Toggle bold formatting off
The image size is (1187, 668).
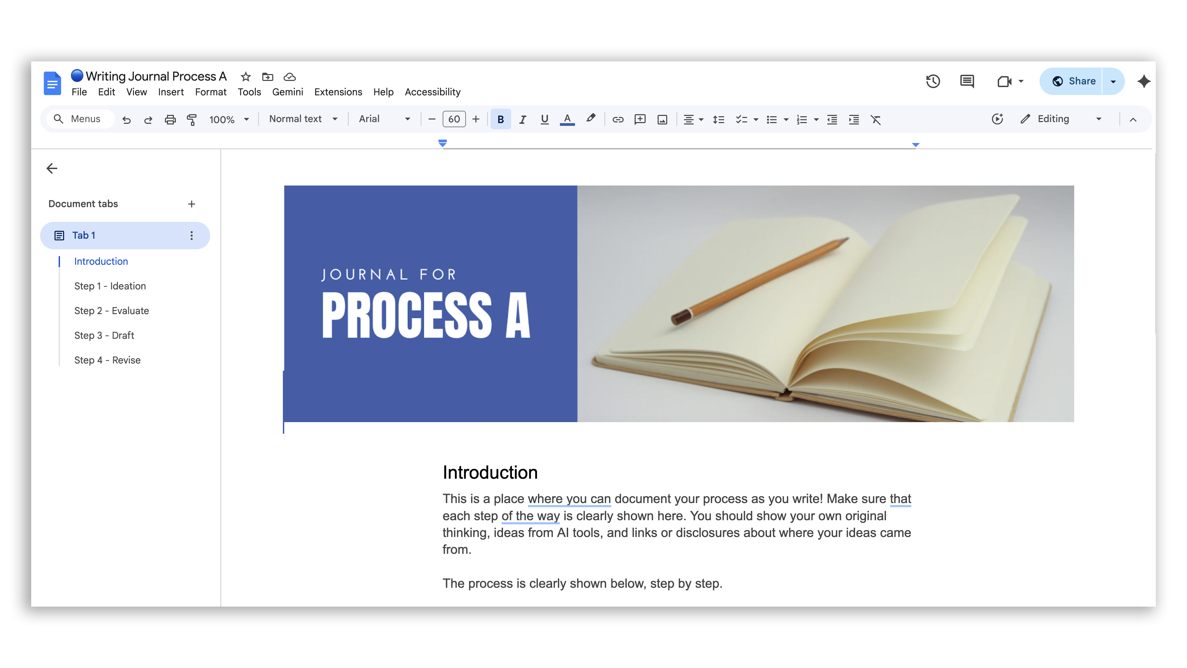(501, 119)
